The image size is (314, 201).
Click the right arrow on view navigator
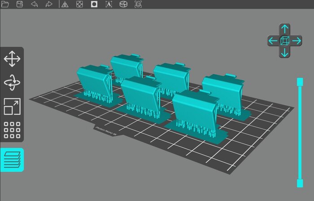[296, 41]
